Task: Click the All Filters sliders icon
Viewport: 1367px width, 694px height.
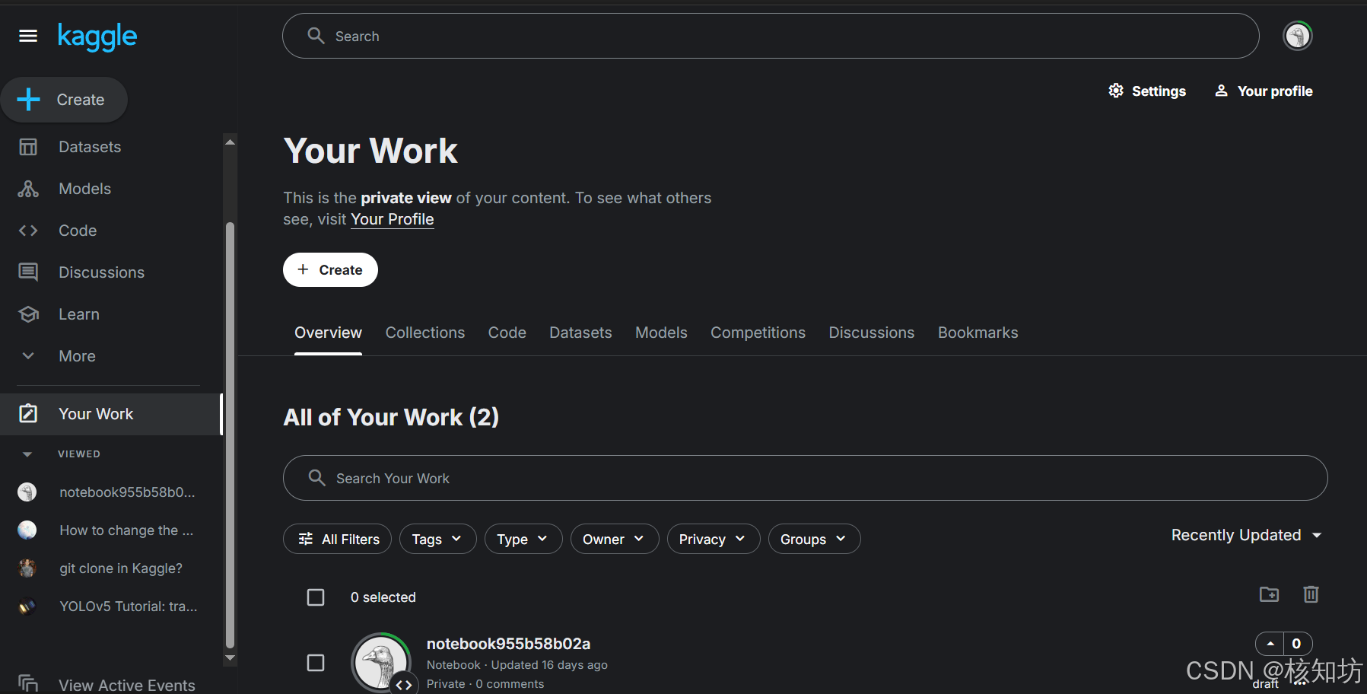Action: (306, 539)
